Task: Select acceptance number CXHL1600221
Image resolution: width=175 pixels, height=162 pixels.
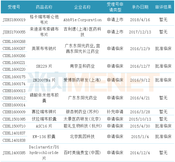Action: coord(14,63)
